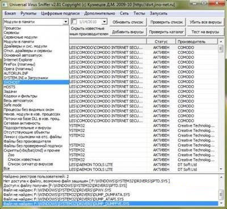Click the log pane scrollbar thumb

click(x=221, y=194)
